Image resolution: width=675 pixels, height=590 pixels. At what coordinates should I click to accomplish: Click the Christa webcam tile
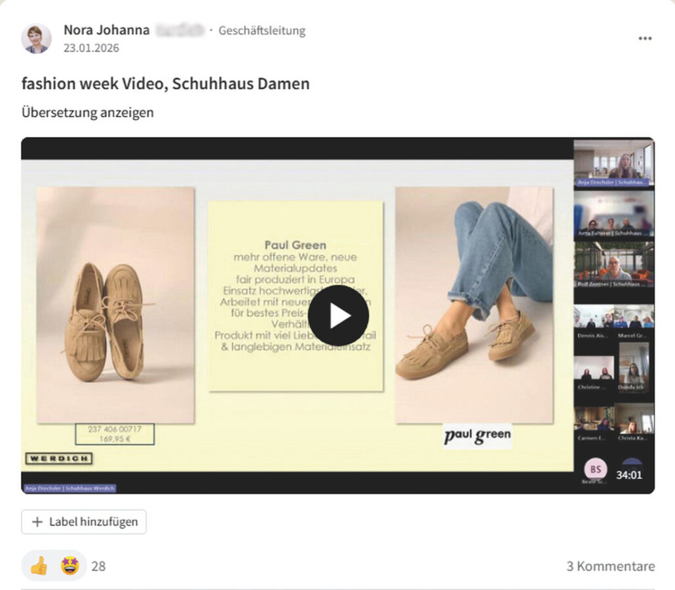[634, 422]
